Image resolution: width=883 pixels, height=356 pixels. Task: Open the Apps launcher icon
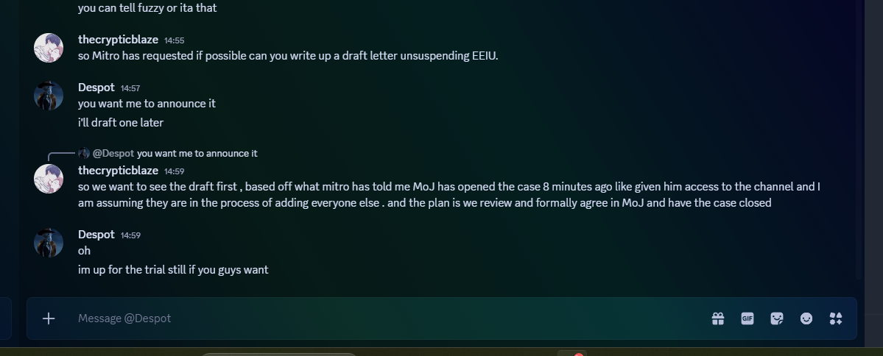(x=836, y=319)
